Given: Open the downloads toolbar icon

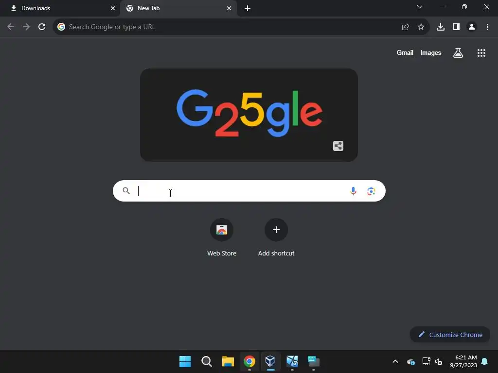Looking at the screenshot, I should point(441,27).
